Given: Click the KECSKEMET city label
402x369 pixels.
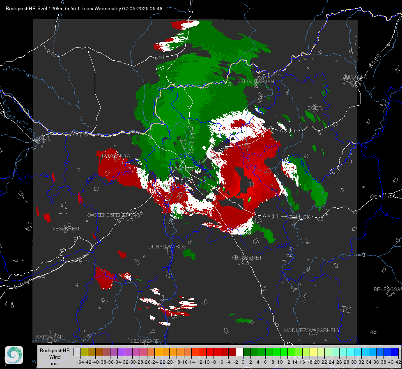Looking at the screenshot, I should [x=247, y=258].
